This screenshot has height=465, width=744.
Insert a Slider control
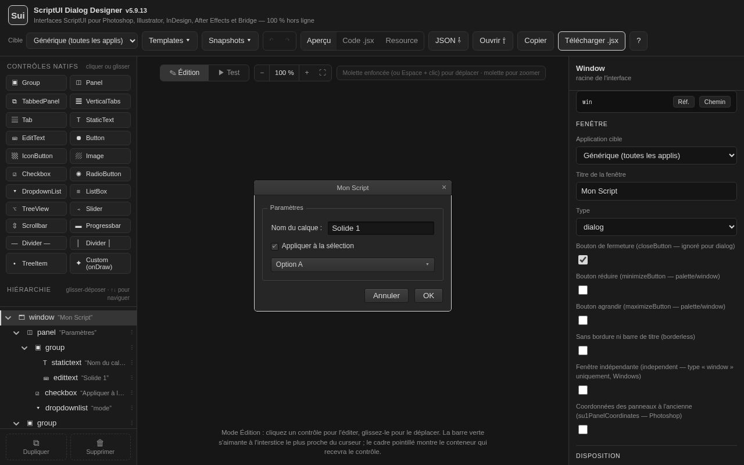pyautogui.click(x=100, y=209)
